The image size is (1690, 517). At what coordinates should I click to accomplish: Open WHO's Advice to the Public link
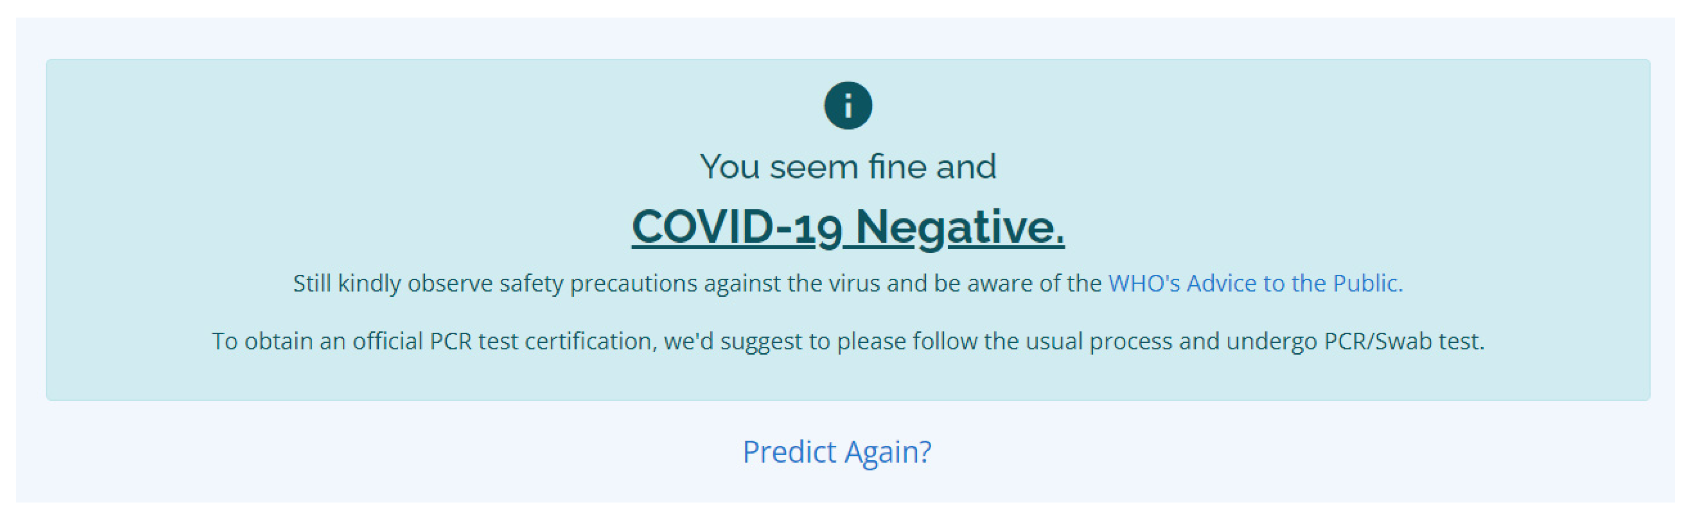coord(1255,284)
